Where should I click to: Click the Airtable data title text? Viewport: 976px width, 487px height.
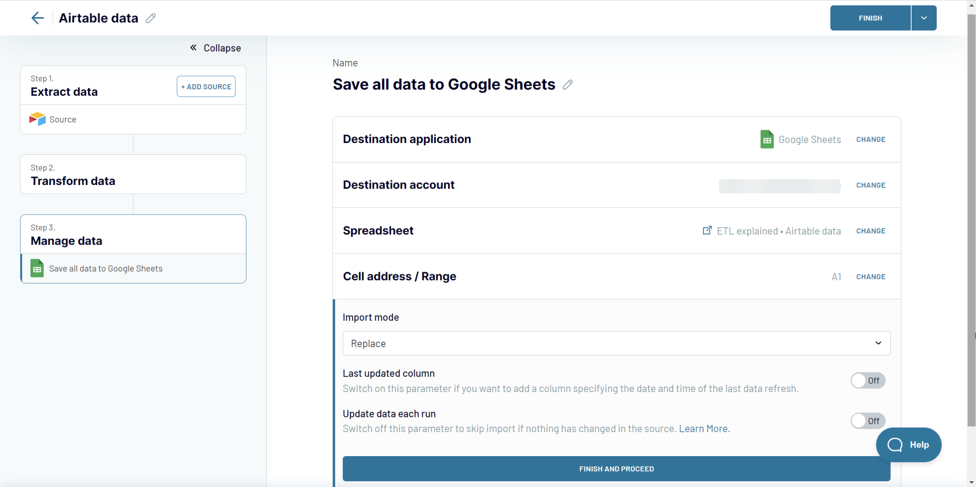(99, 18)
